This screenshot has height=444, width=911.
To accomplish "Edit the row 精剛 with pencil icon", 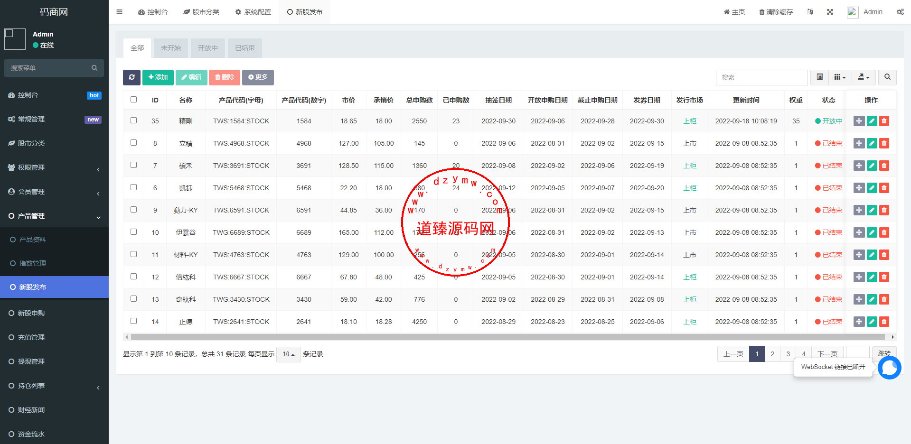I will click(x=872, y=121).
